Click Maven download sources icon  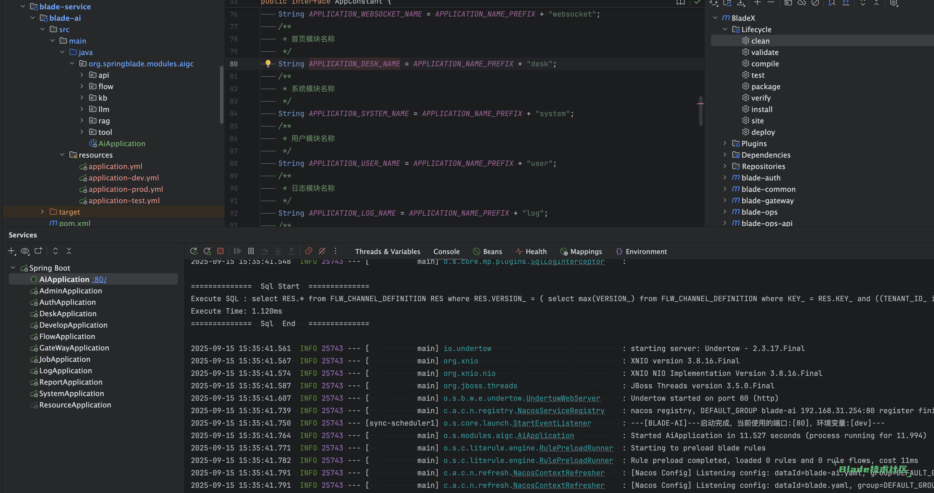741,3
